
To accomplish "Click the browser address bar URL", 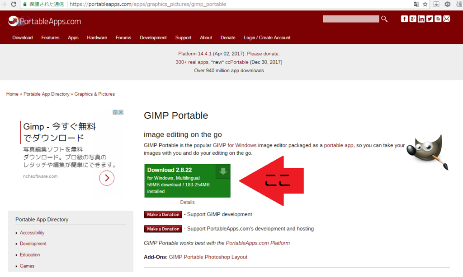I will 148,4.
